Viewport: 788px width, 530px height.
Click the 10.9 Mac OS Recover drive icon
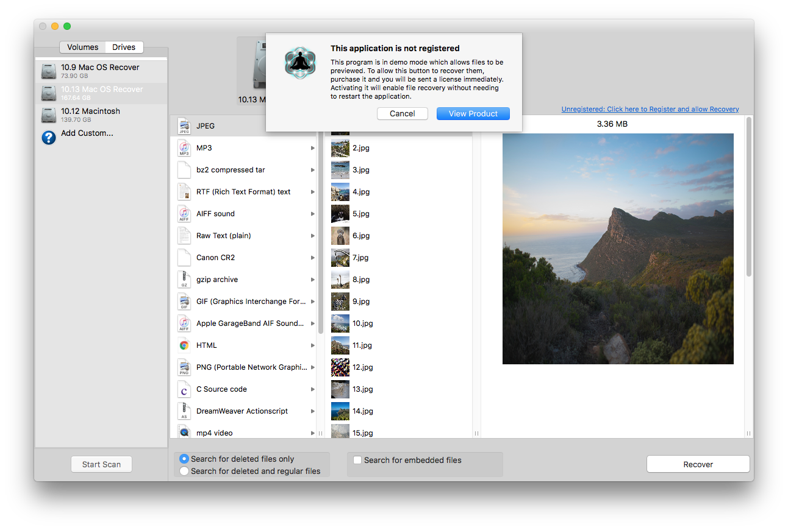click(x=49, y=71)
